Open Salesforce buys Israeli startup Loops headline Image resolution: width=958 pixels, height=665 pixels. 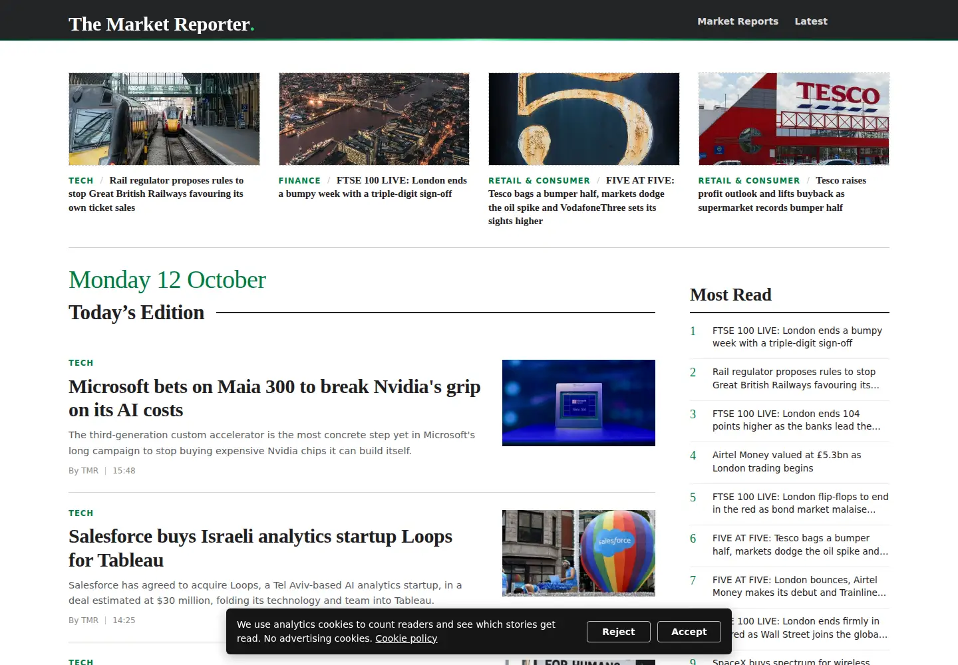click(x=260, y=548)
